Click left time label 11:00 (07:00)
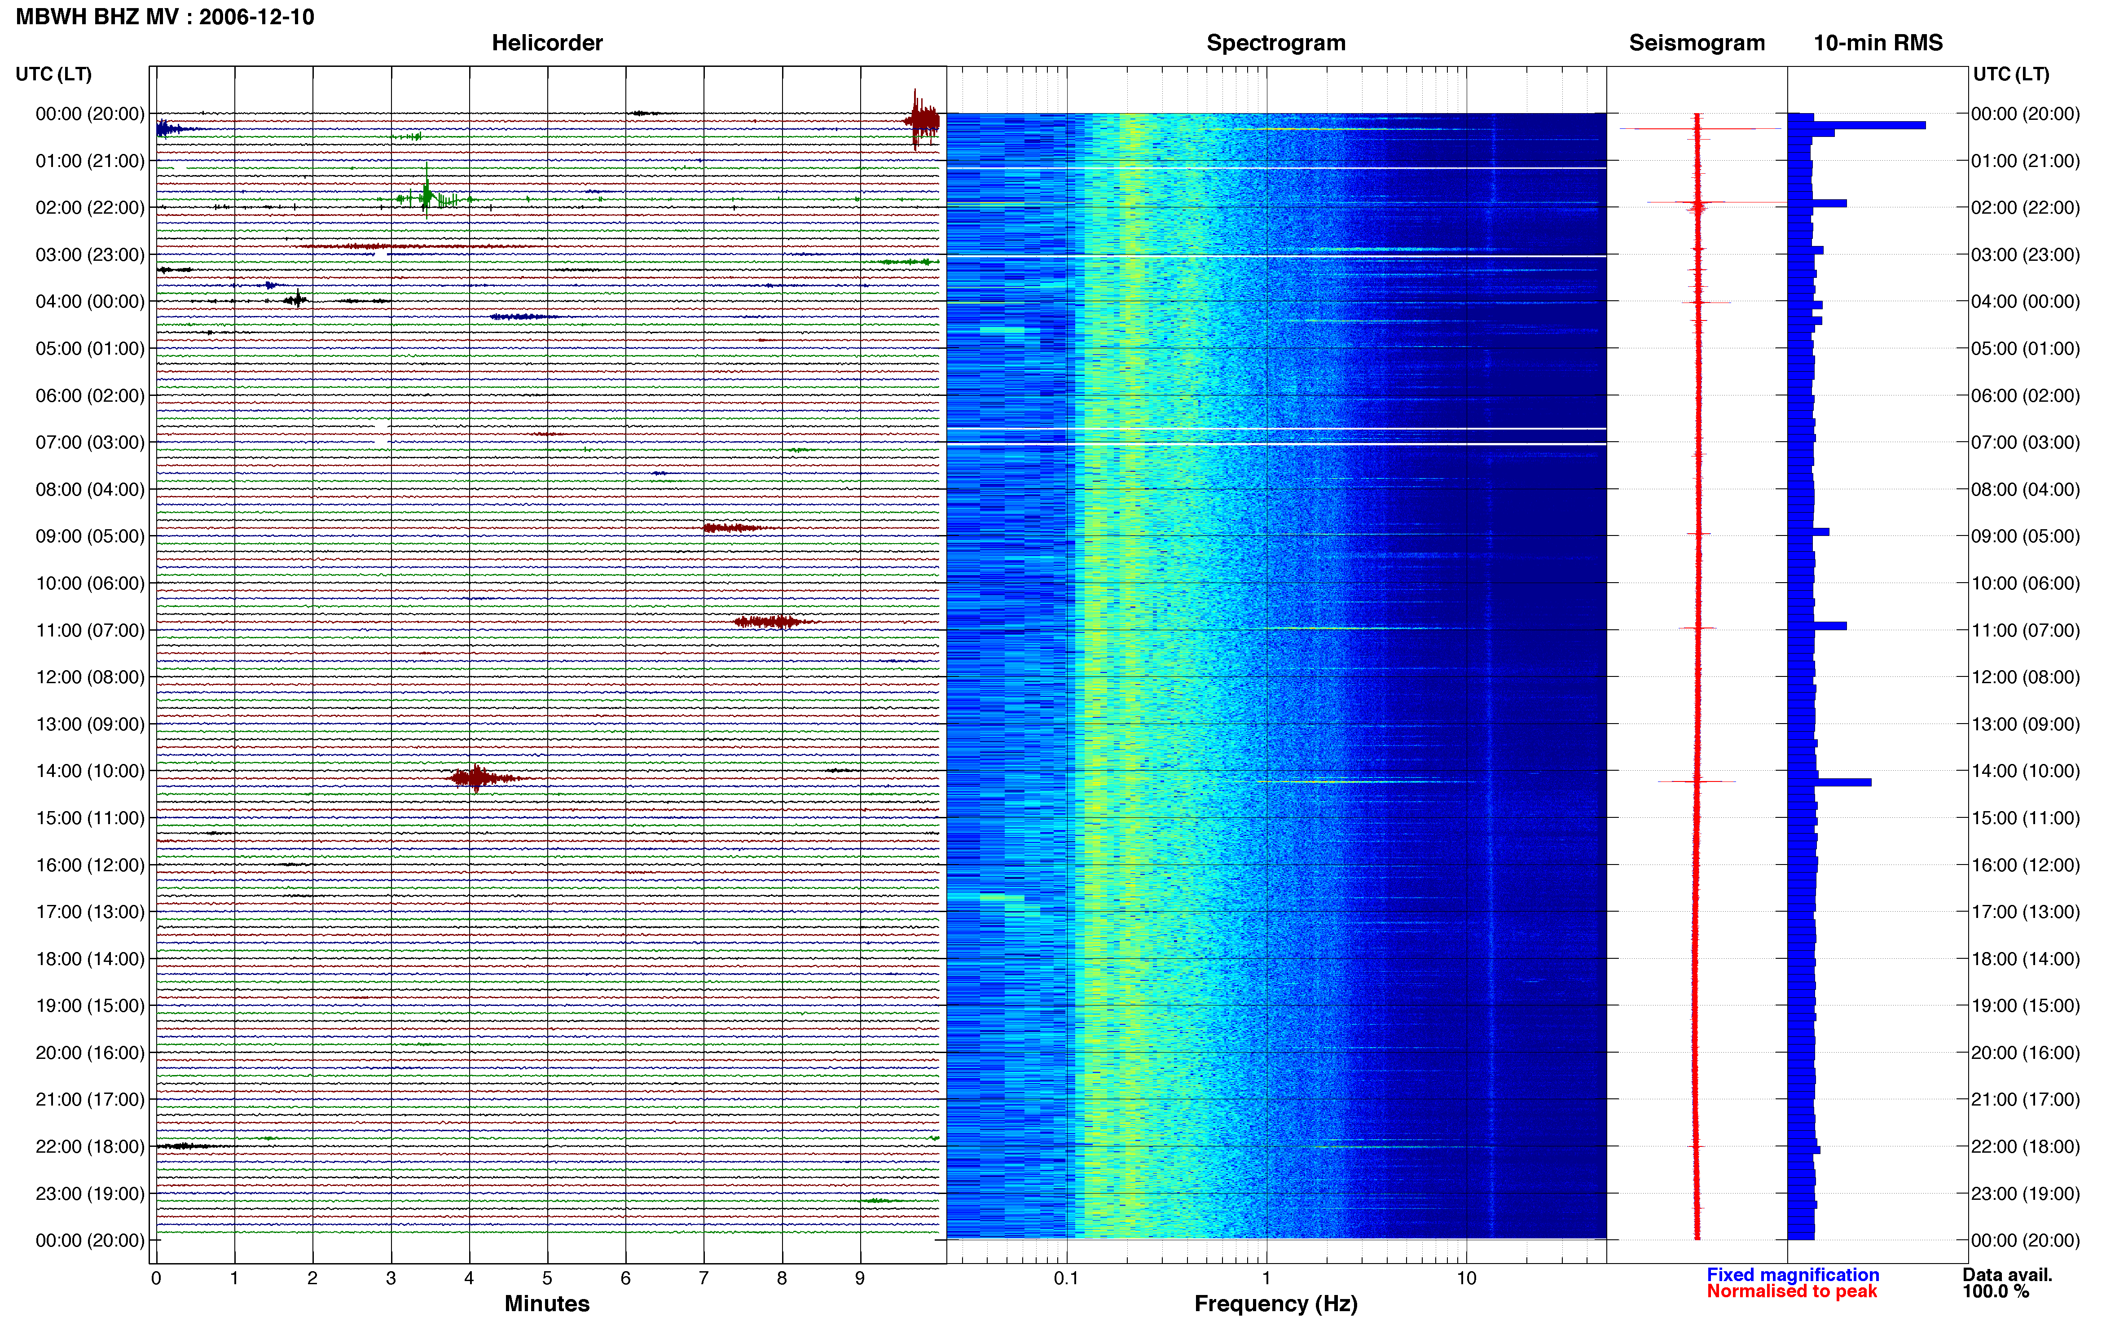Viewport: 2128px width, 1330px height. coord(90,631)
